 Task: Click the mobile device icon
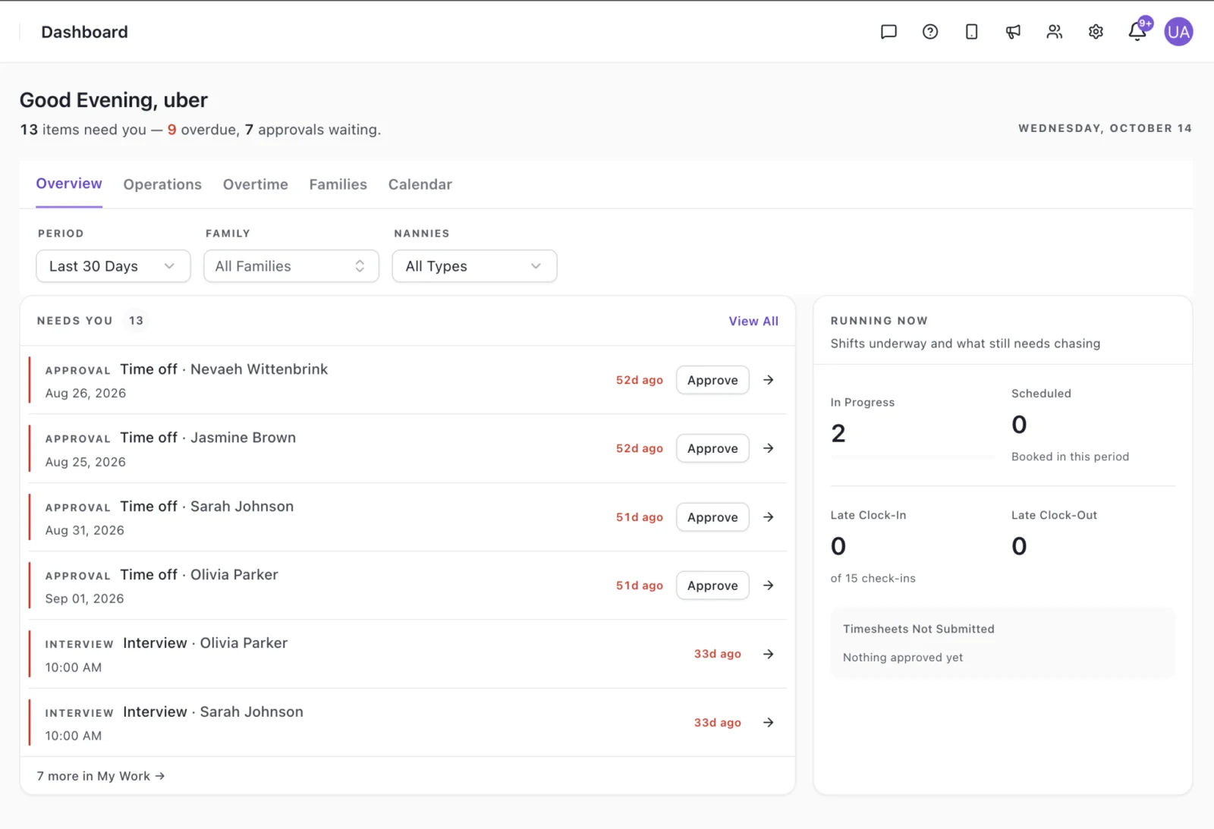(971, 32)
